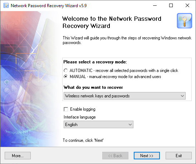
Task: Click the chevron arrow of English combo box
Action: pos(130,125)
